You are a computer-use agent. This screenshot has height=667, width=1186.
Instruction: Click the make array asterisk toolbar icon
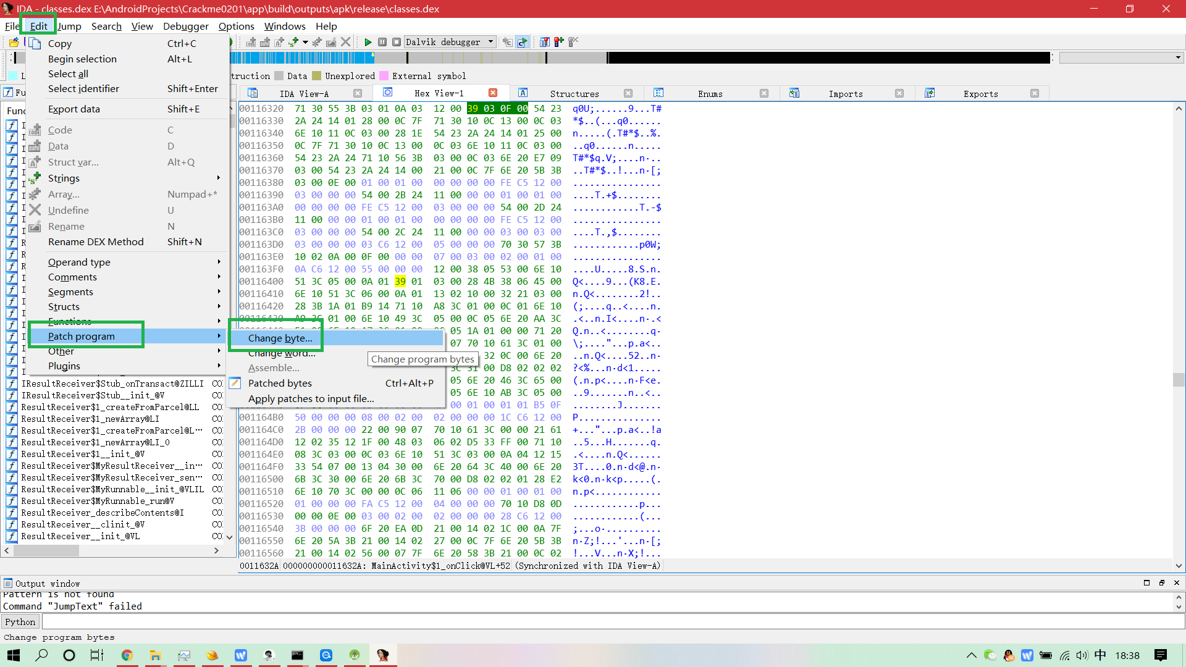coord(317,42)
